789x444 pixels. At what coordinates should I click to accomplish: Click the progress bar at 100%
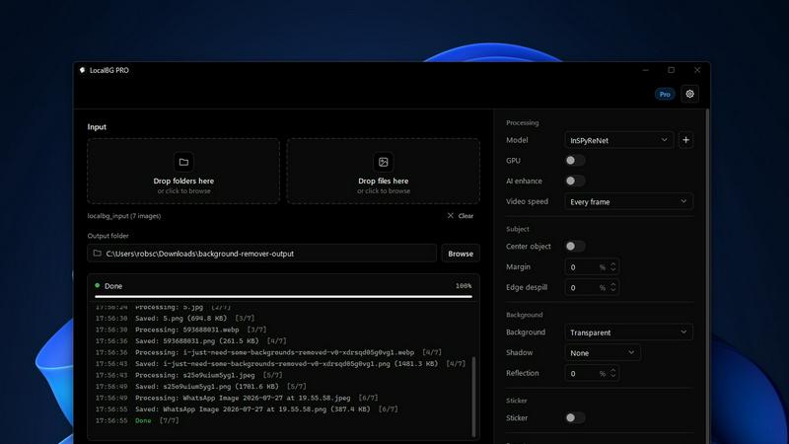coord(283,297)
